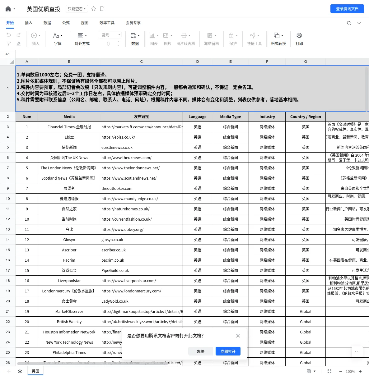Click the undo arrow

(x=9, y=35)
